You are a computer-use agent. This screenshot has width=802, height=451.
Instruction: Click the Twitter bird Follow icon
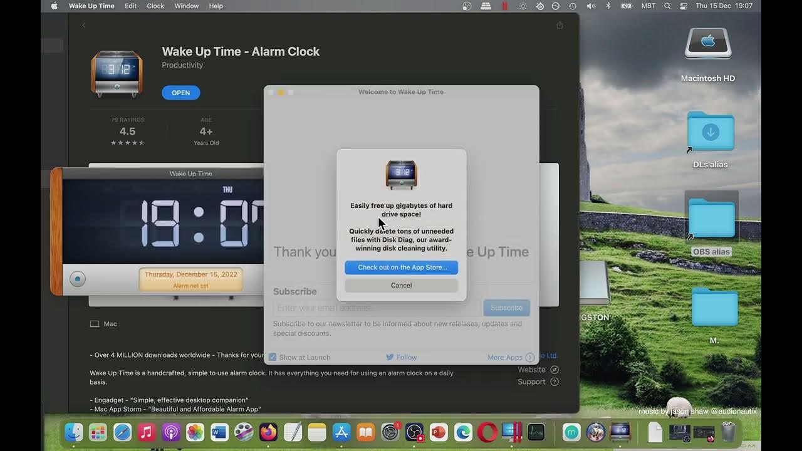[390, 357]
